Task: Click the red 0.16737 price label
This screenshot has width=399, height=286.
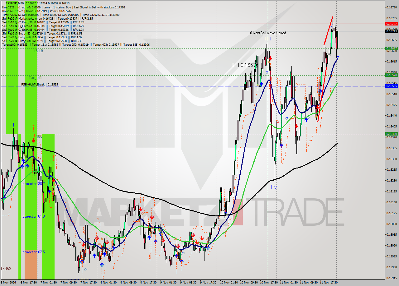Action: [392, 24]
